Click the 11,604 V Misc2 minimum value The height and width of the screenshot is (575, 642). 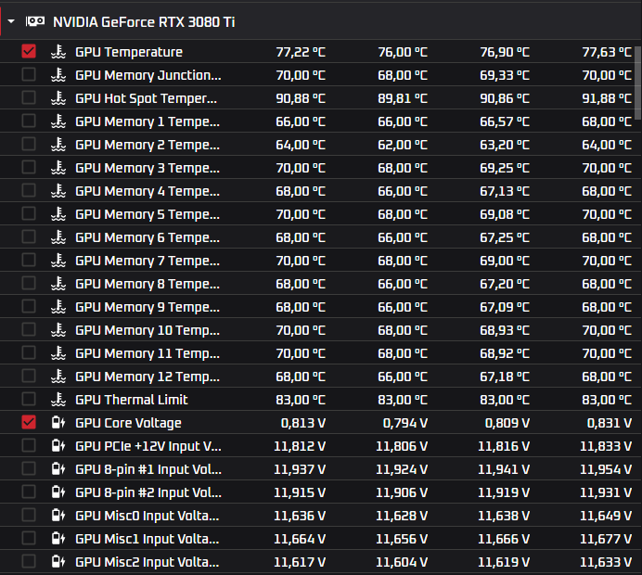click(402, 562)
